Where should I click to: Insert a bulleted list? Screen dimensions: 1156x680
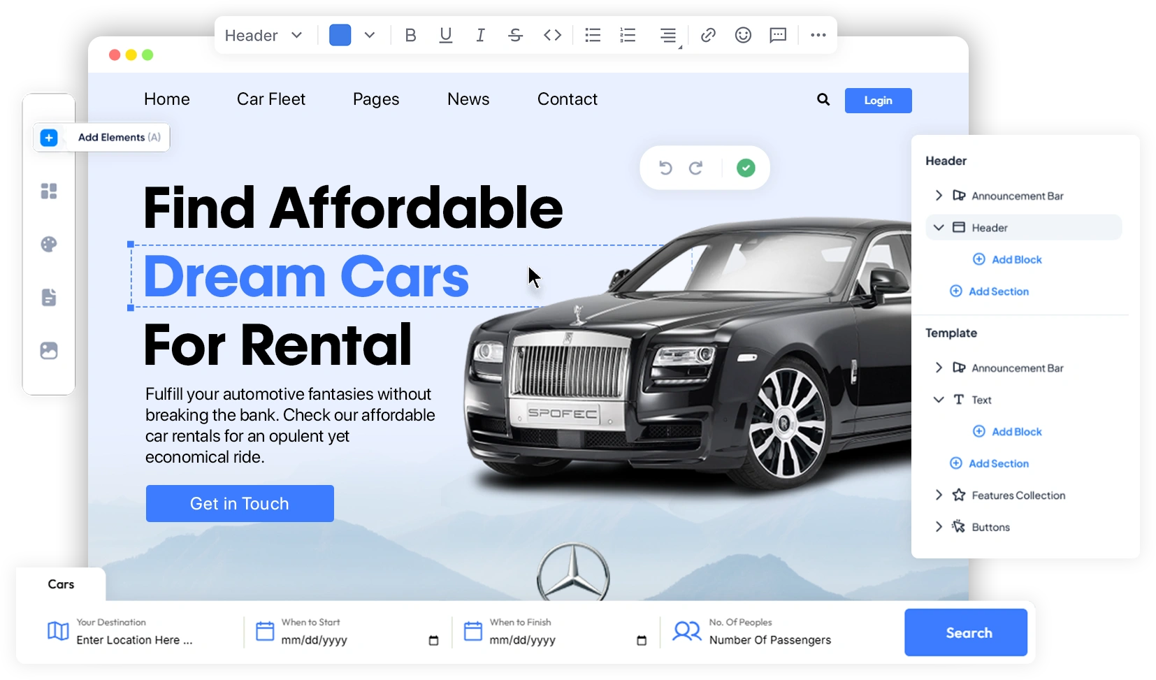pyautogui.click(x=592, y=35)
